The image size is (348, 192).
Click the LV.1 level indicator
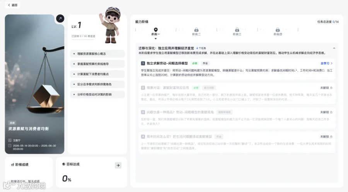pyautogui.click(x=76, y=25)
